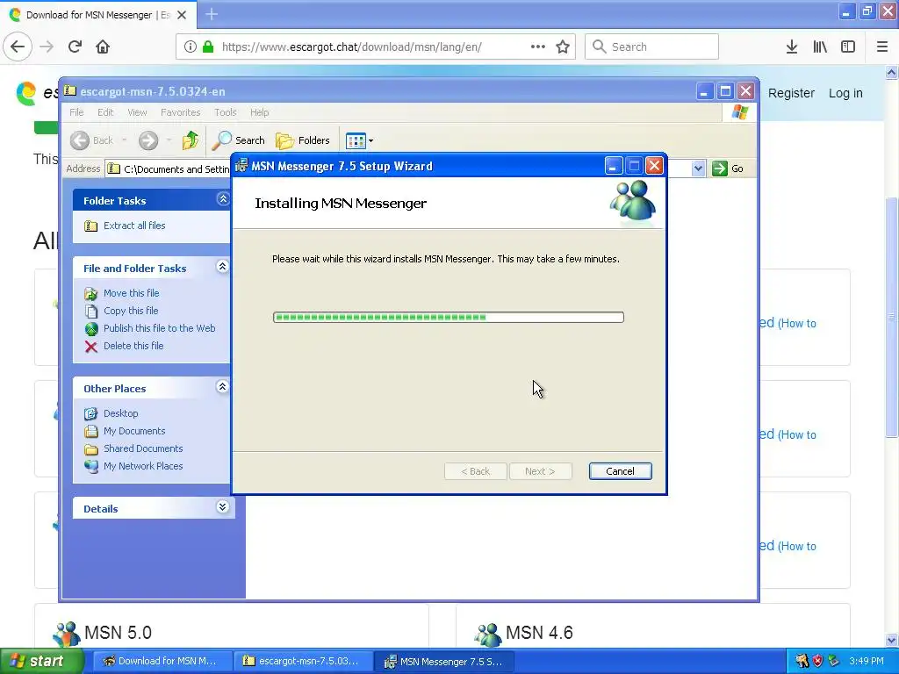Click the red shield tray icon
Image resolution: width=899 pixels, height=674 pixels.
point(818,661)
